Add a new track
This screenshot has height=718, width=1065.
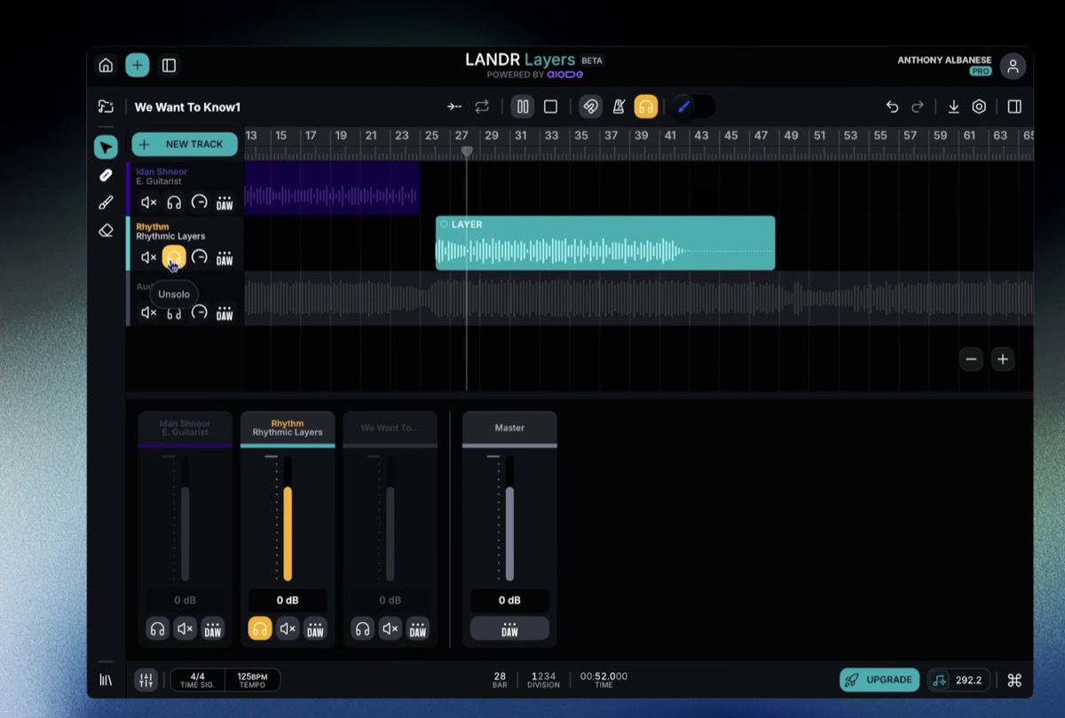click(x=185, y=144)
